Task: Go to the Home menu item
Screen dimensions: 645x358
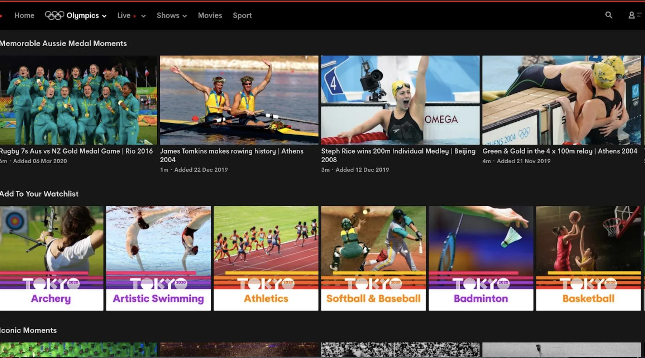Action: point(24,15)
